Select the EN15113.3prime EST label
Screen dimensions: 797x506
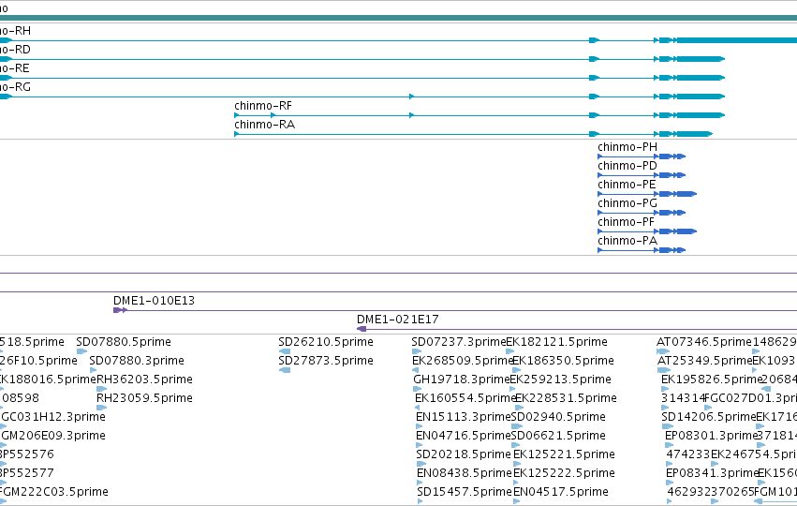[463, 417]
